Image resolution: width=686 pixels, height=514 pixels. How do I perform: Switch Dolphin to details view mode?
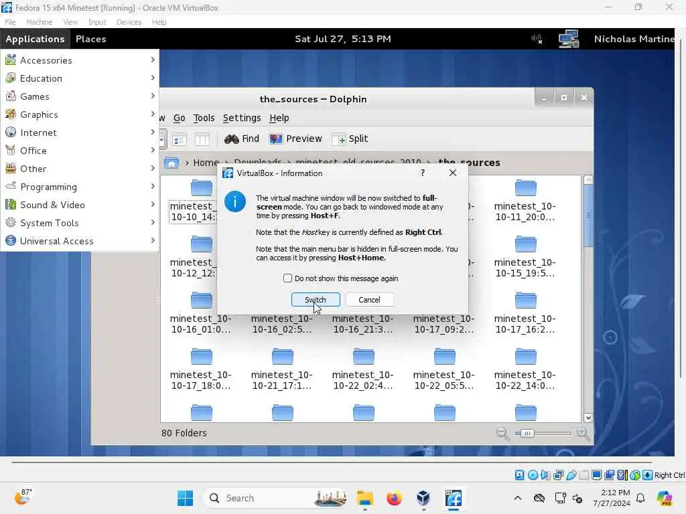click(x=180, y=139)
